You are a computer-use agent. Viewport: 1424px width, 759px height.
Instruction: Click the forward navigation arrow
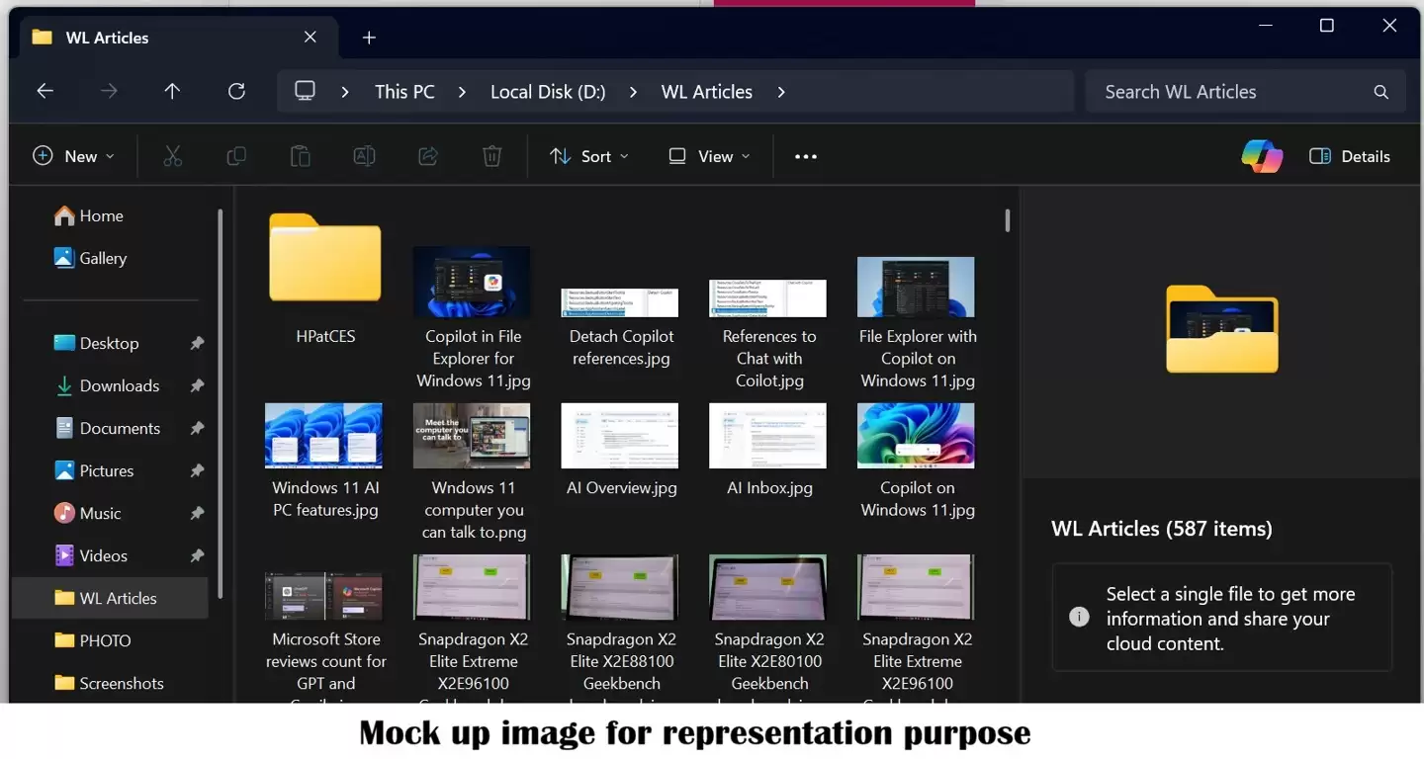point(108,91)
